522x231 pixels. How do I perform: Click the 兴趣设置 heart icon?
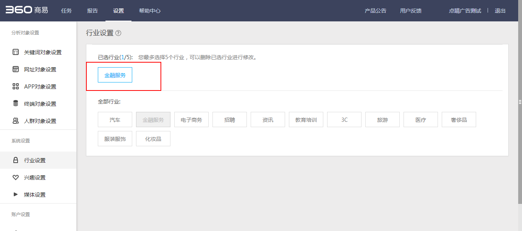tap(16, 178)
